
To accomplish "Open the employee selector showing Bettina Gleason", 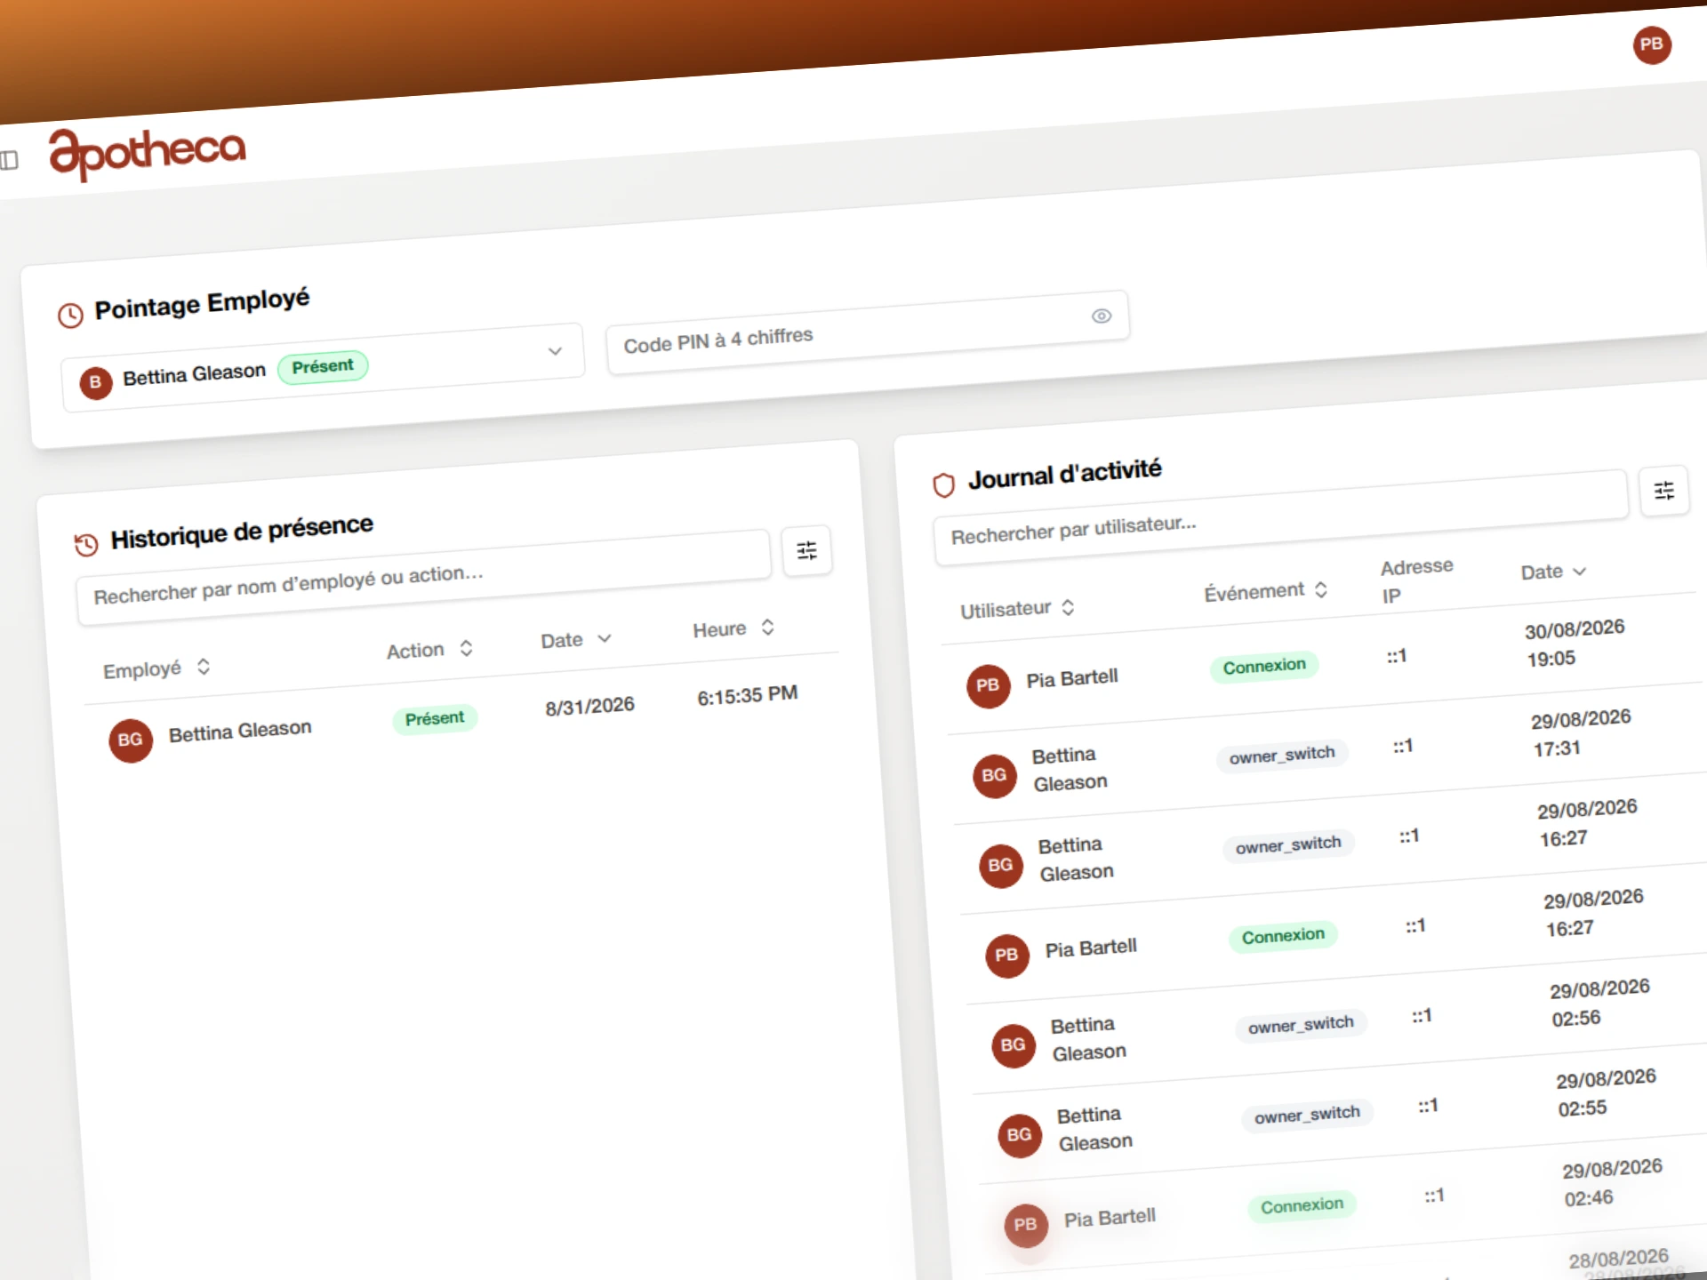I will point(323,368).
